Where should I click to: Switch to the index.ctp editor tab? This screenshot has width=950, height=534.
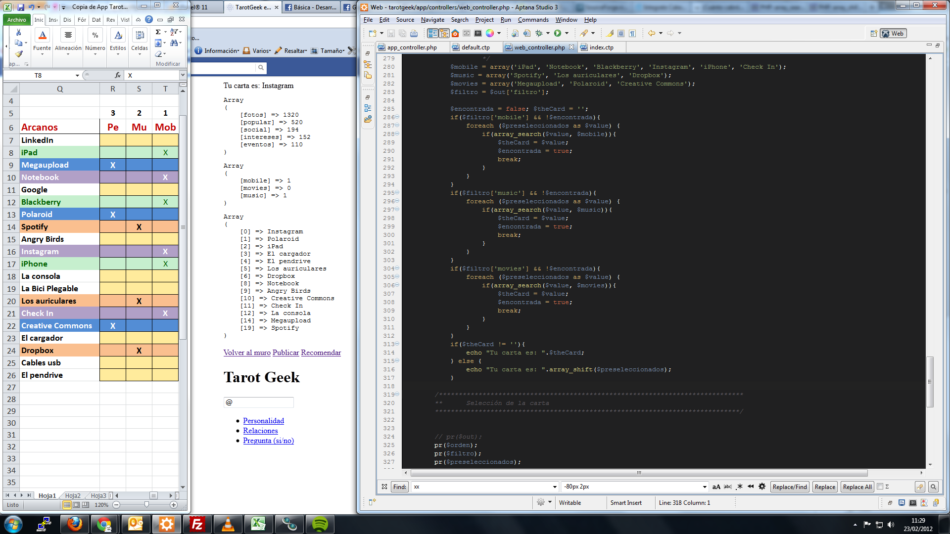[x=601, y=47]
